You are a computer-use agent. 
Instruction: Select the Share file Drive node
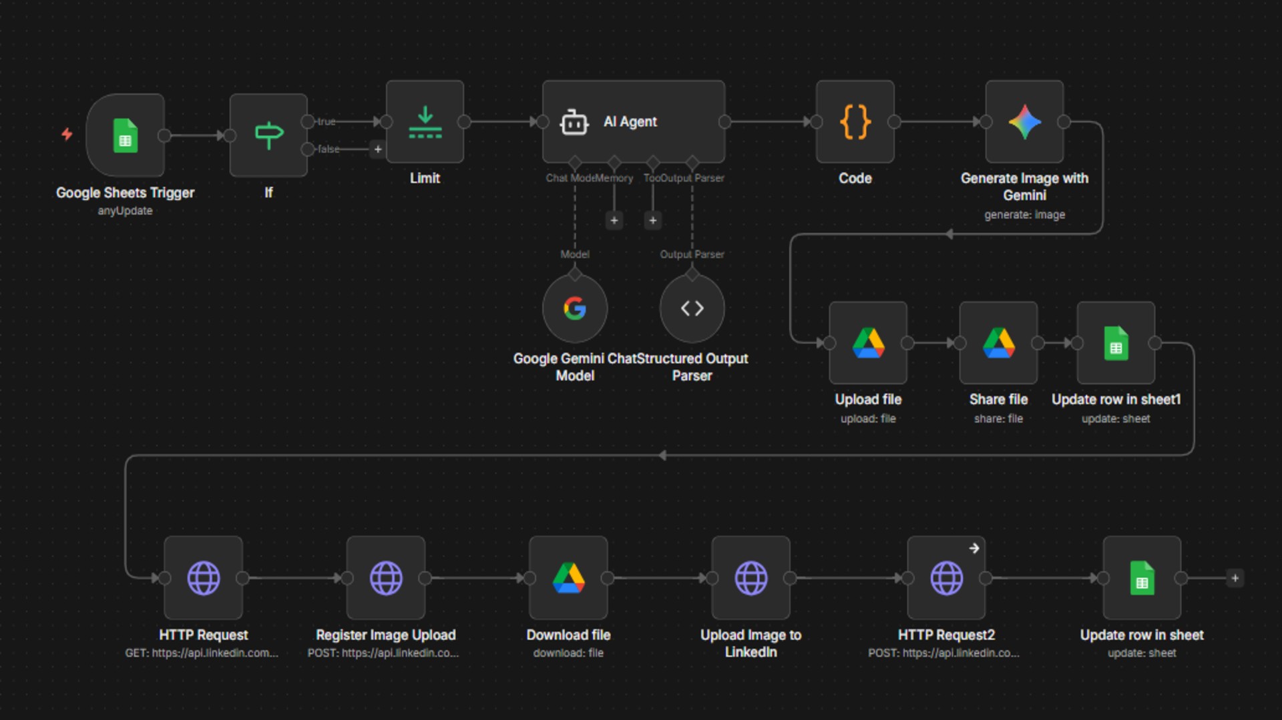998,343
